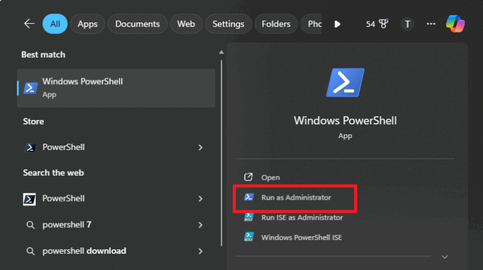483x270 pixels.
Task: Select the All filter tab
Action: pyautogui.click(x=55, y=24)
